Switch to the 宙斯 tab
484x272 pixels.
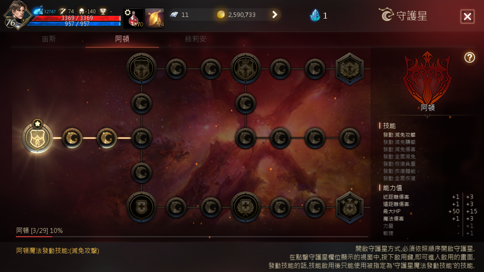click(49, 39)
